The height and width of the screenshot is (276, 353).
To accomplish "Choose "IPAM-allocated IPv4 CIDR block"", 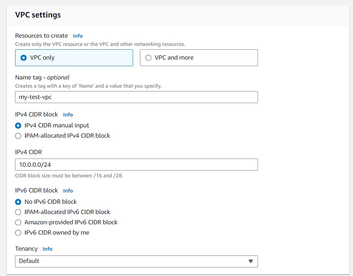I will 18,136.
